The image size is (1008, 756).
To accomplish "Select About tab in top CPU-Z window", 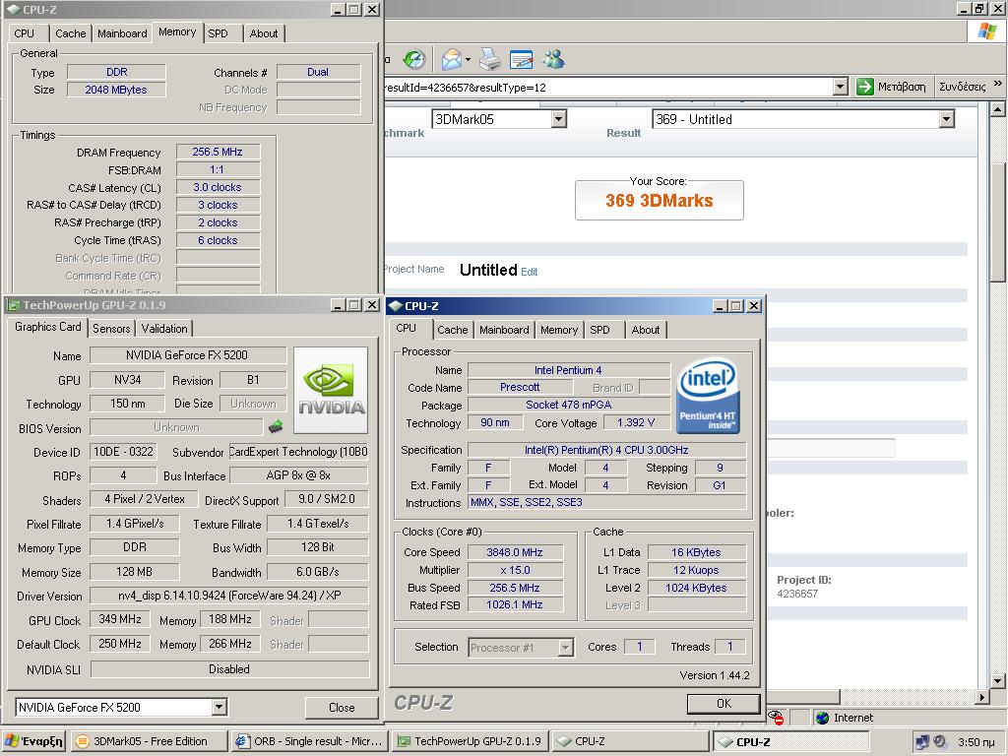I will [x=264, y=33].
